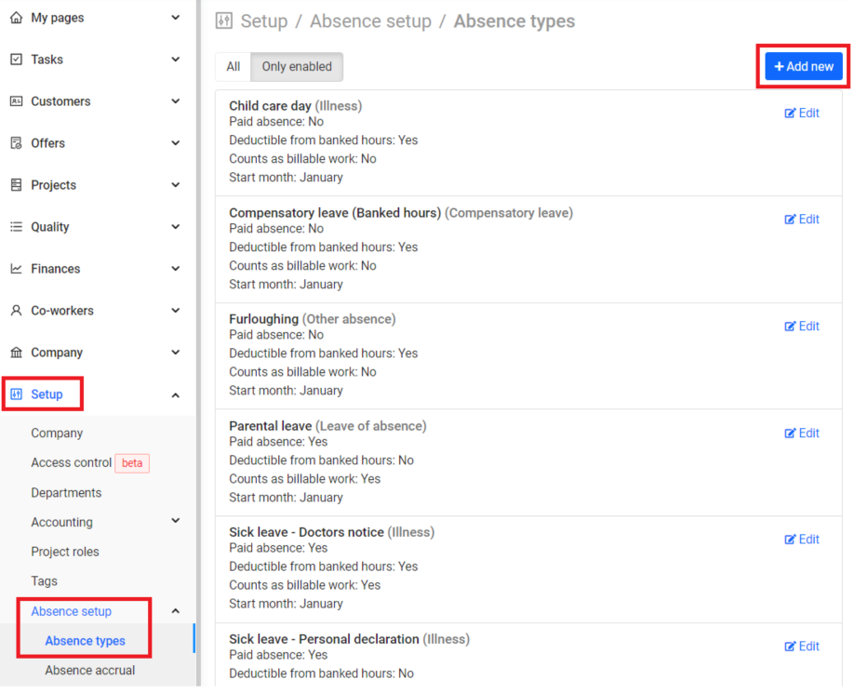Open the Finances menu item
This screenshot has height=693, width=855.
tap(56, 269)
